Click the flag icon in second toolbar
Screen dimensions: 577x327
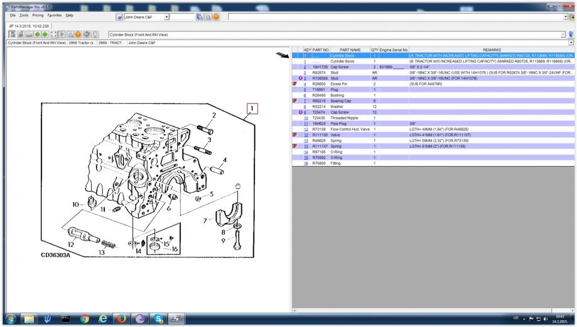click(62, 35)
